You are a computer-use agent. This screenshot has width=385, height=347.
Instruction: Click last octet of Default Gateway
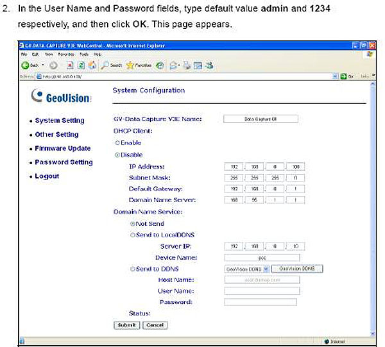[x=296, y=189]
